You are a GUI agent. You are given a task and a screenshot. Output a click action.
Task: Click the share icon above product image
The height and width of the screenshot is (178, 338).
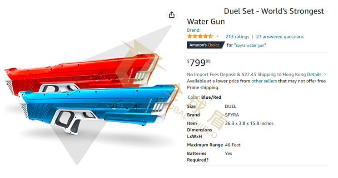point(172,15)
